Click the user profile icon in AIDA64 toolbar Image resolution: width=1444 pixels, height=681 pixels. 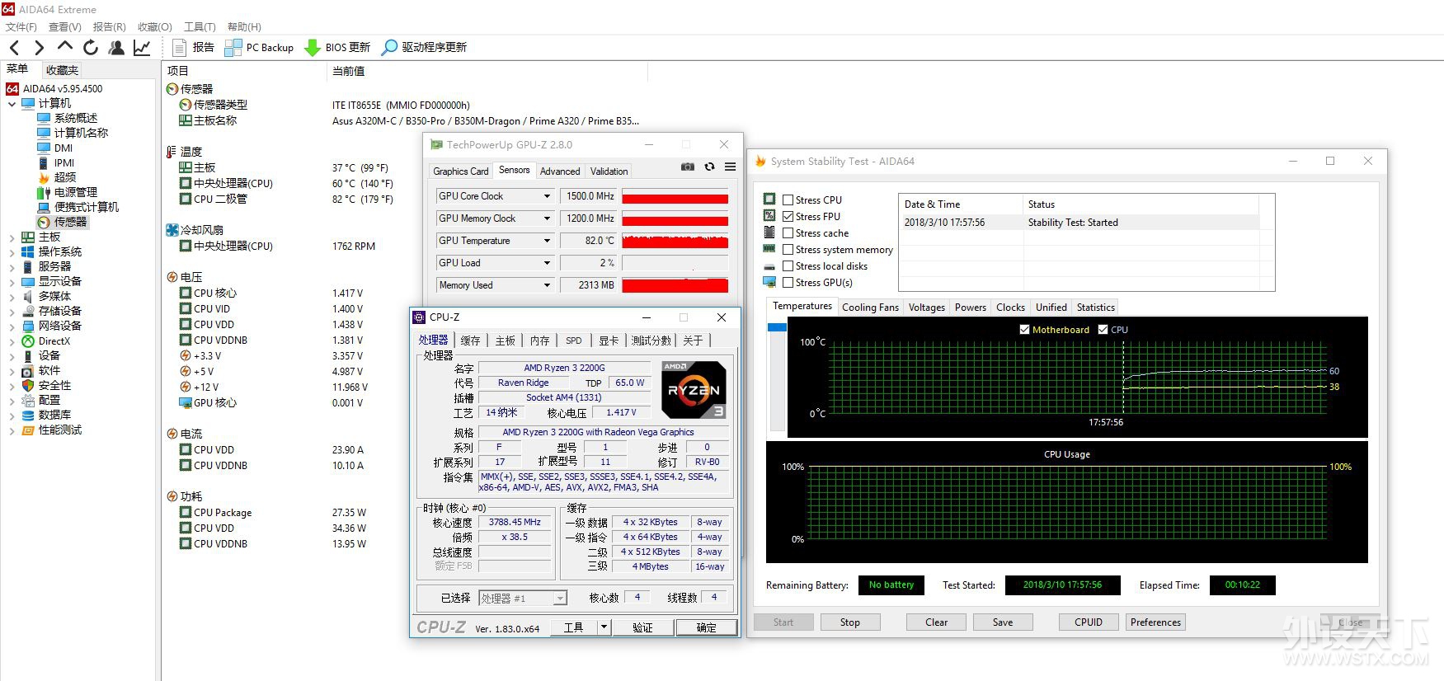(116, 48)
